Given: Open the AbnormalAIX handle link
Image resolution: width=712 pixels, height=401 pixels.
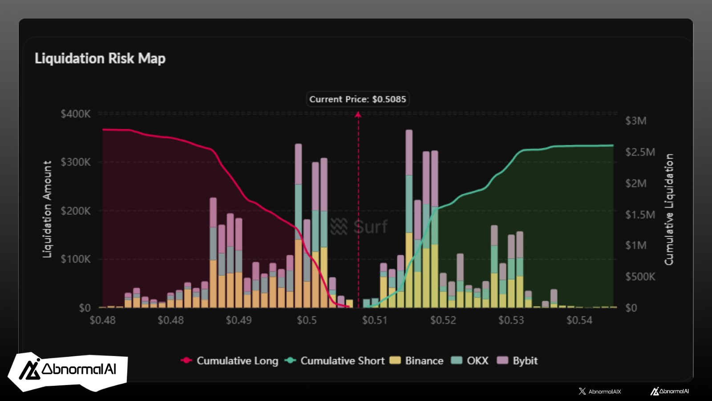Looking at the screenshot, I should [x=604, y=392].
